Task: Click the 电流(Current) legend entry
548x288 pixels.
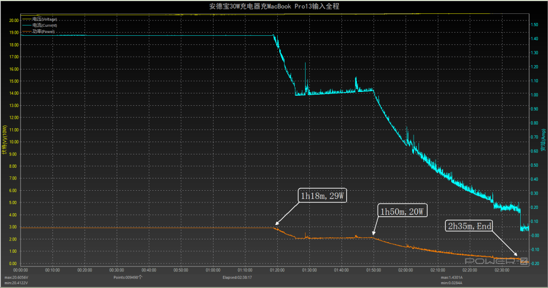Action: (x=39, y=25)
